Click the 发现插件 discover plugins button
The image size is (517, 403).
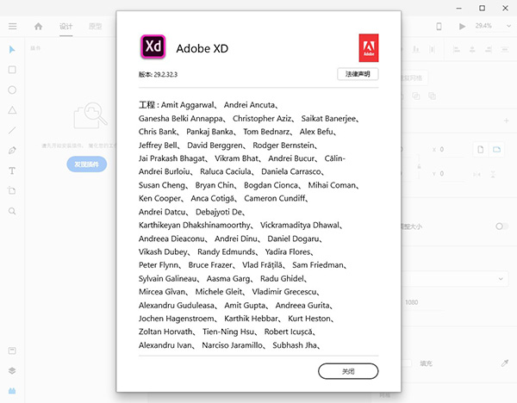tap(87, 164)
